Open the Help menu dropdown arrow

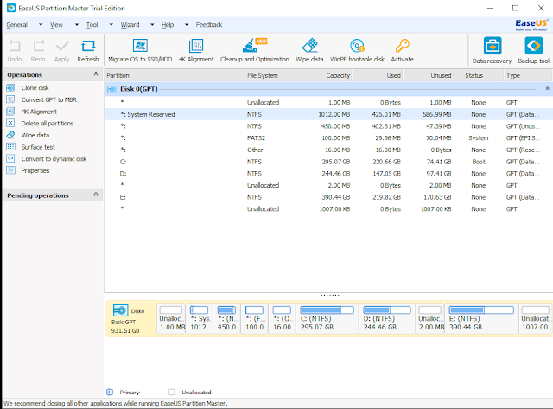(187, 25)
